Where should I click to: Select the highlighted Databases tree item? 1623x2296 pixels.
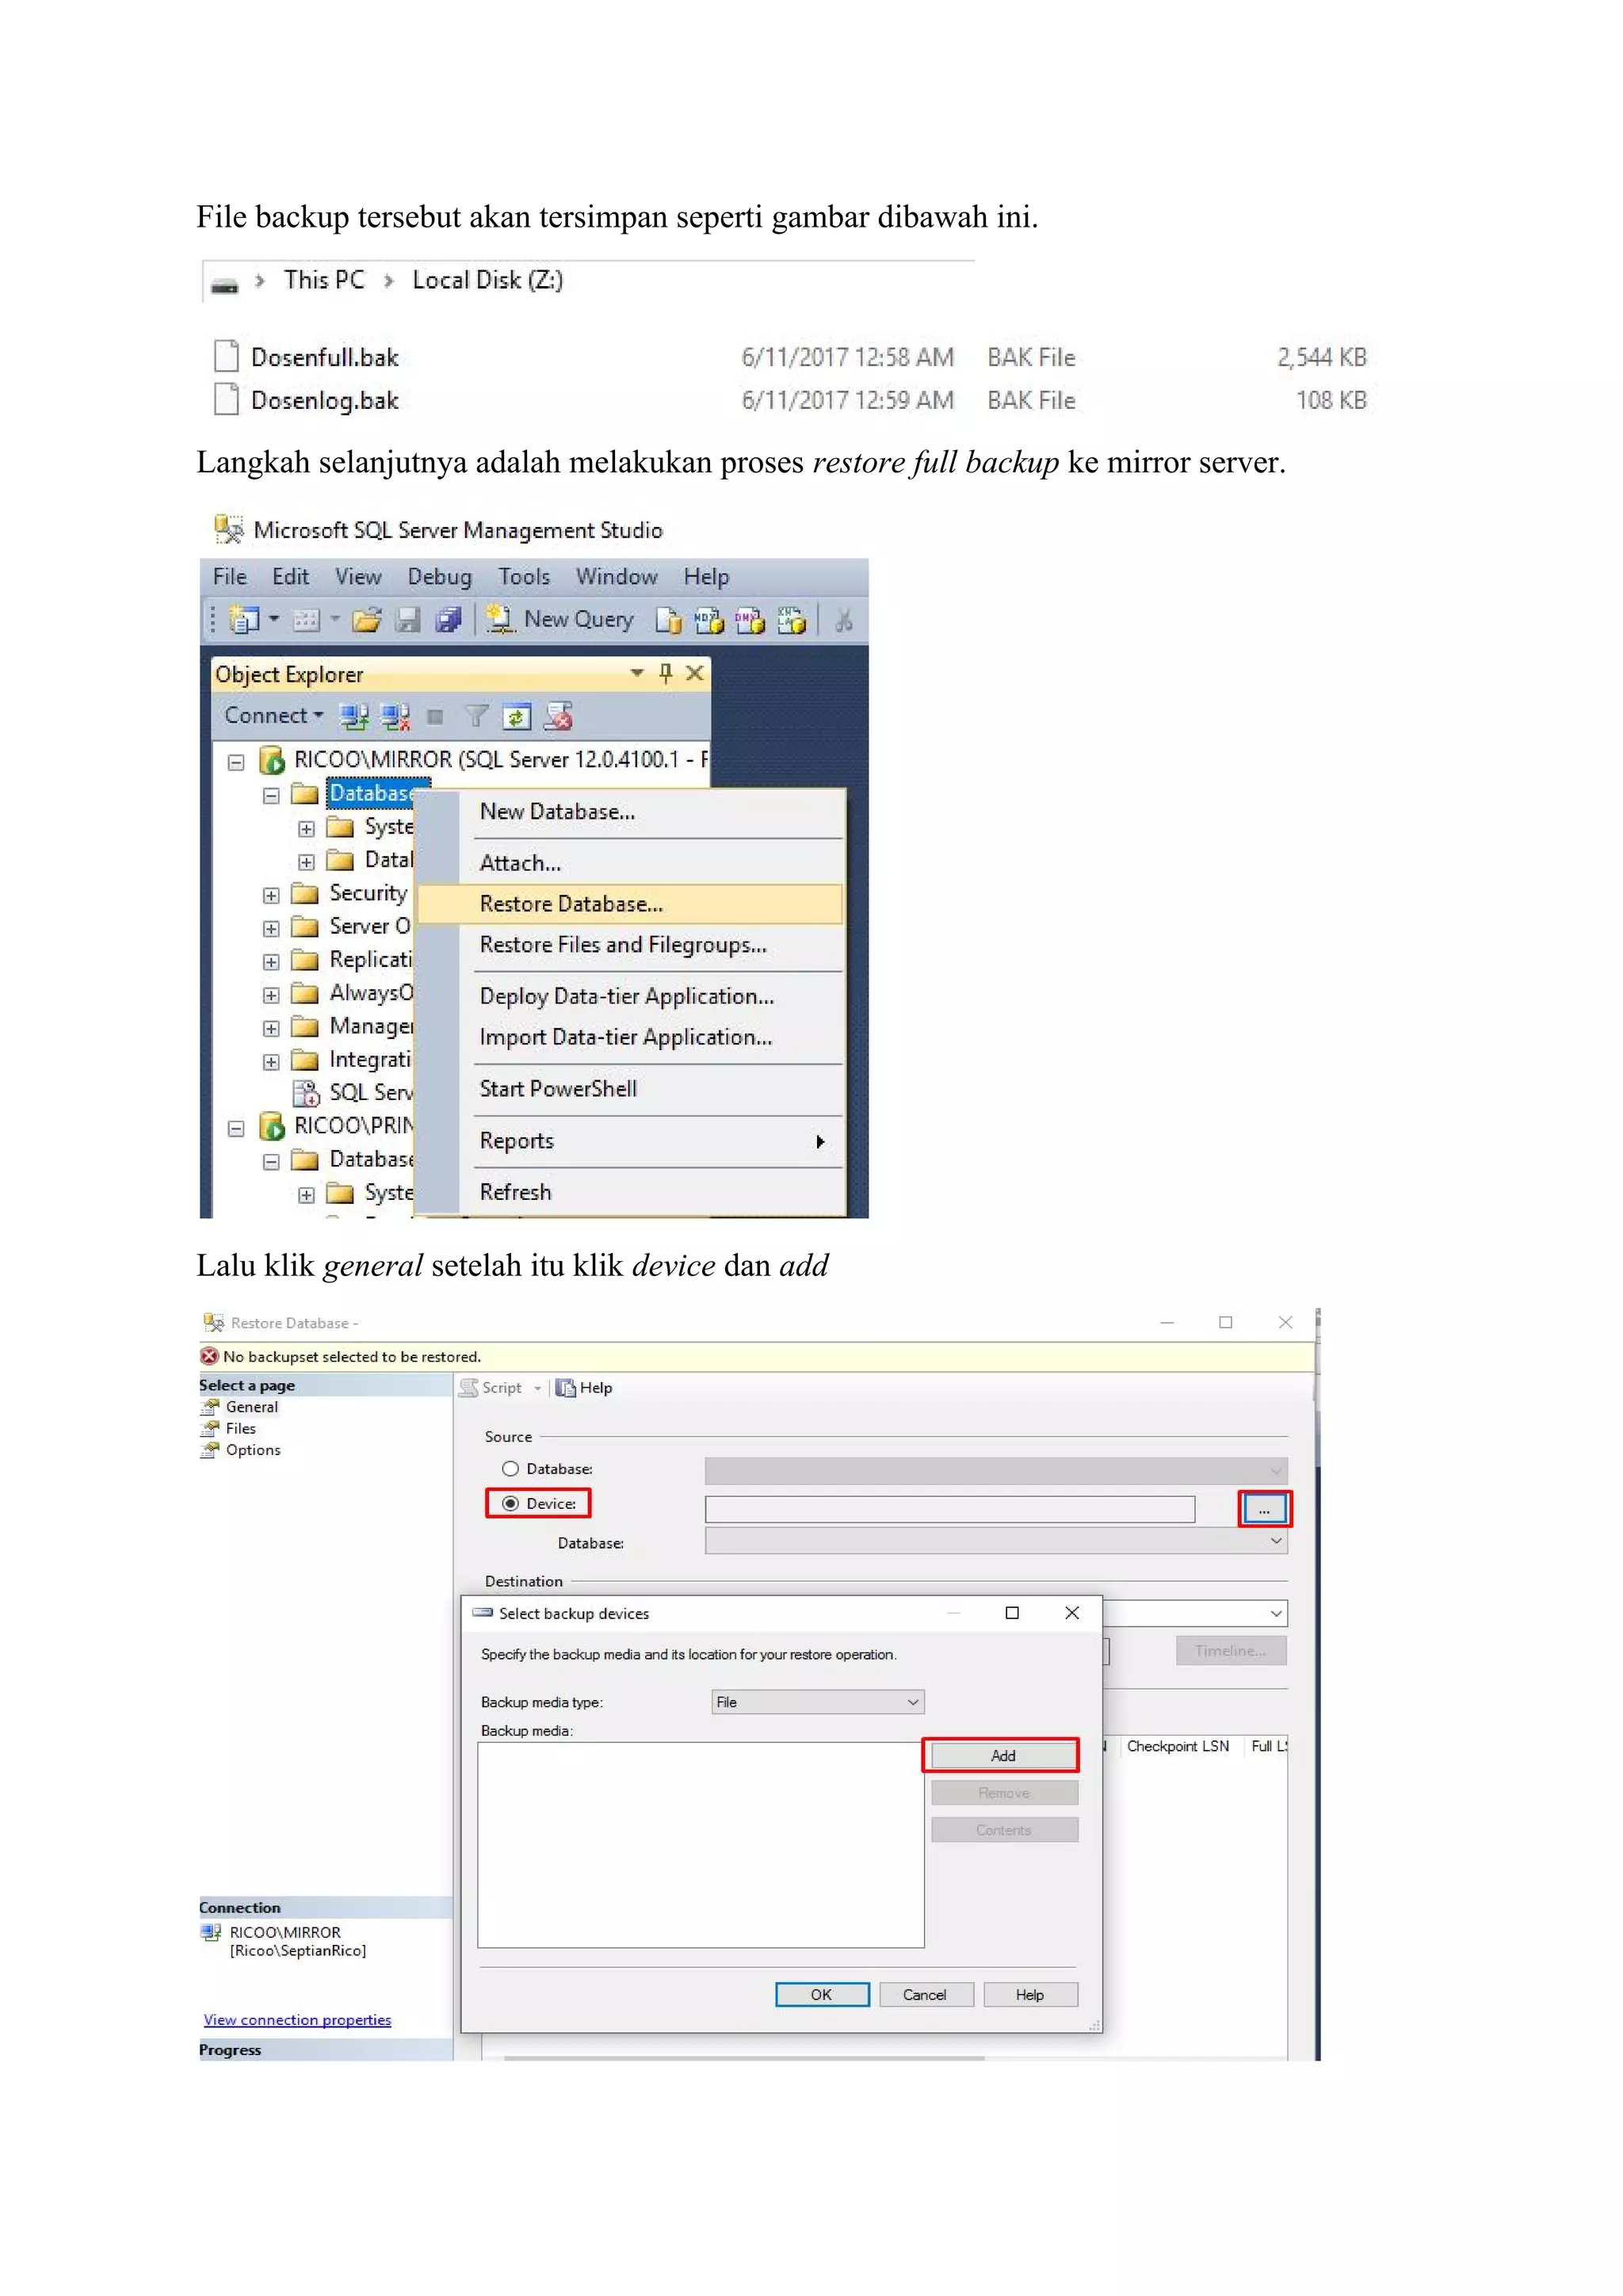click(378, 794)
